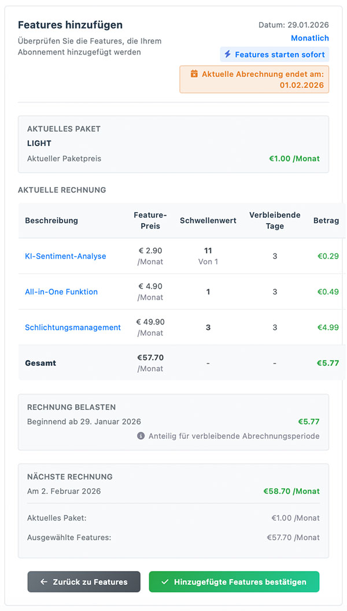Click the 'Verbleibende Tage' column header
This screenshot has height=611, width=347.
pos(275,220)
